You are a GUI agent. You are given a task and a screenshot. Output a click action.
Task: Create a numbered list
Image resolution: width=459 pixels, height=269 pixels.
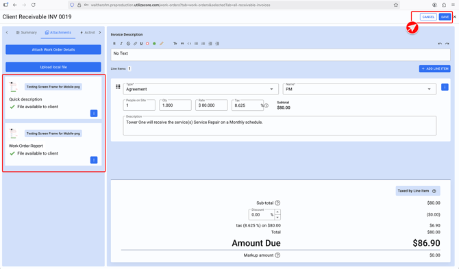203,44
